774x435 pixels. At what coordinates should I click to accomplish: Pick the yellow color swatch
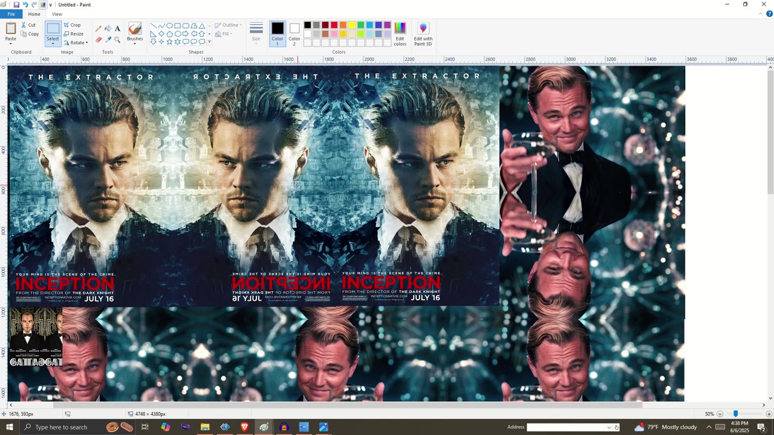[x=351, y=25]
